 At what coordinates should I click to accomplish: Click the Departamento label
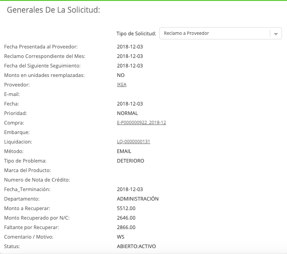[22, 199]
